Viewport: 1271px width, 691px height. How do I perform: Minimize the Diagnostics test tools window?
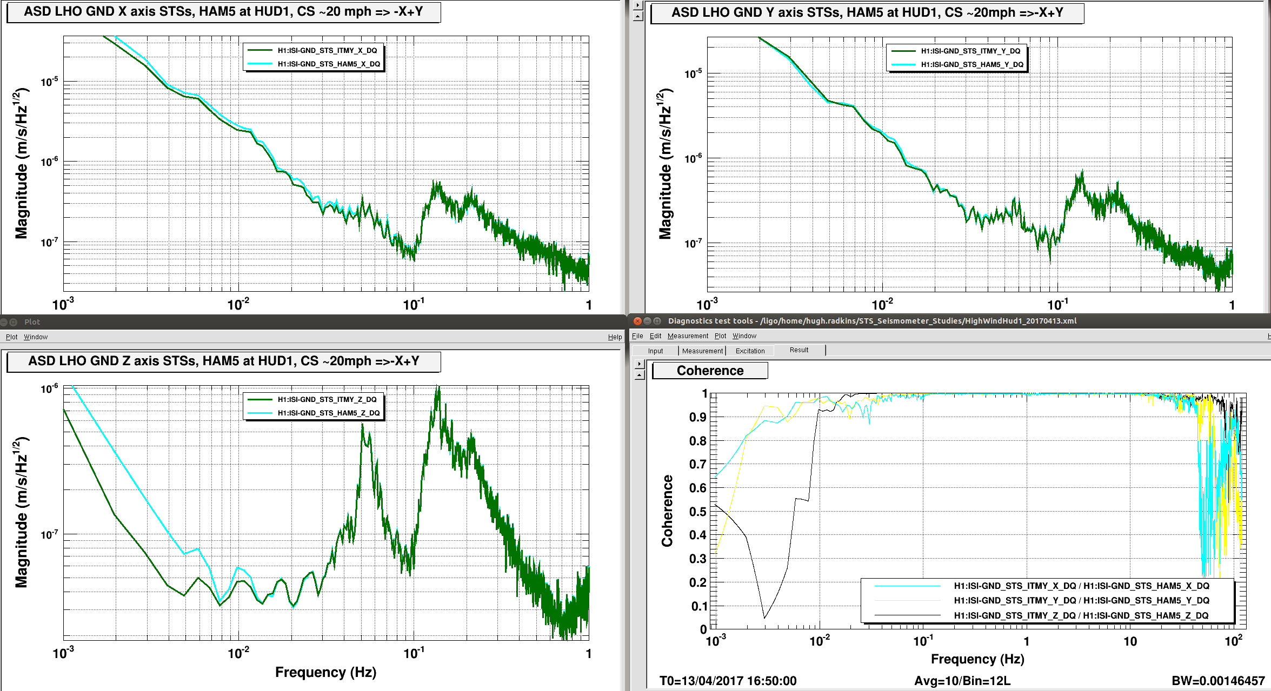click(647, 321)
